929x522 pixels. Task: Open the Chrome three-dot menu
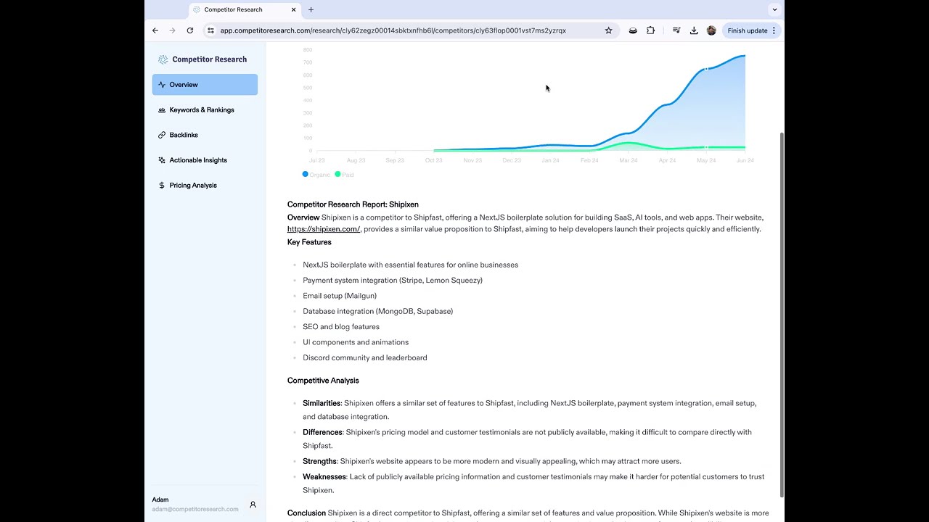click(x=774, y=30)
